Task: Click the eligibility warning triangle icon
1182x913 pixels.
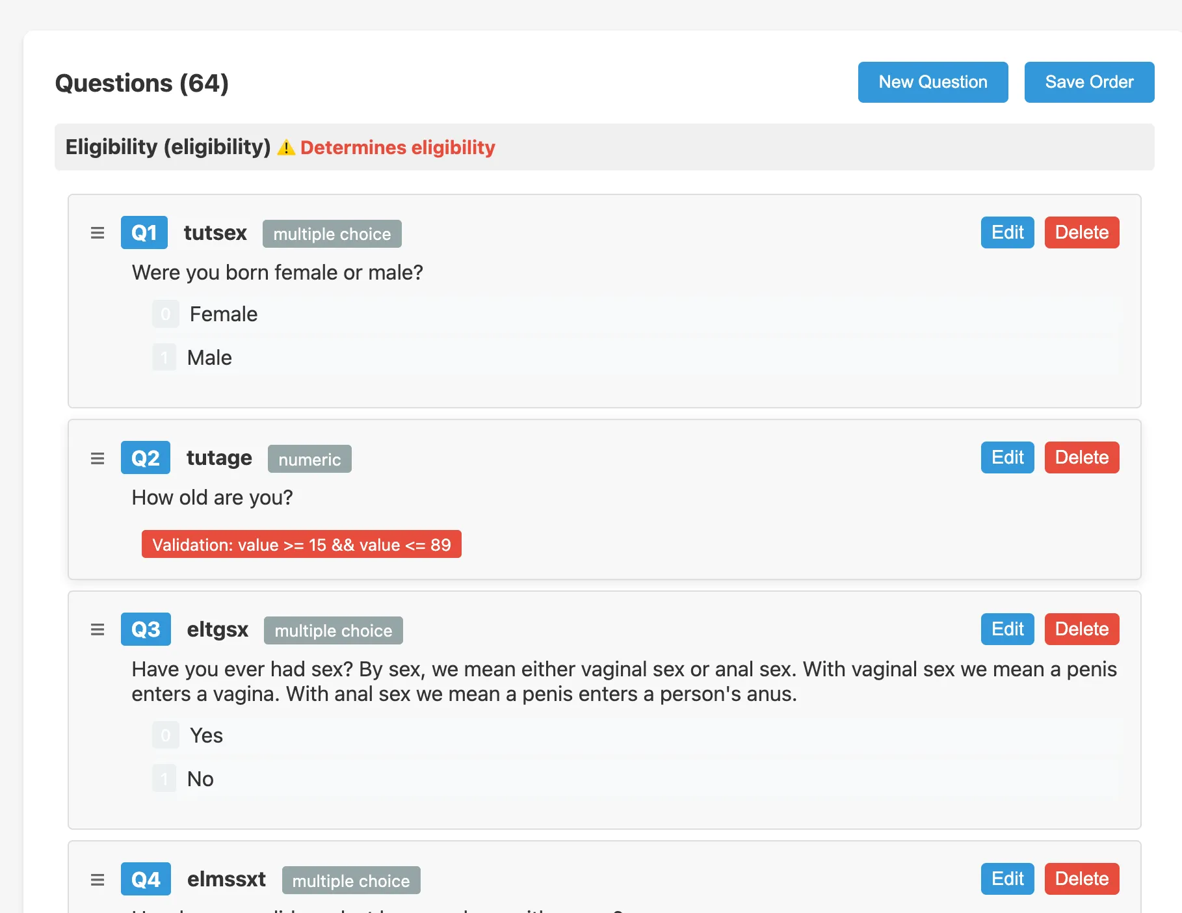Action: [x=286, y=148]
